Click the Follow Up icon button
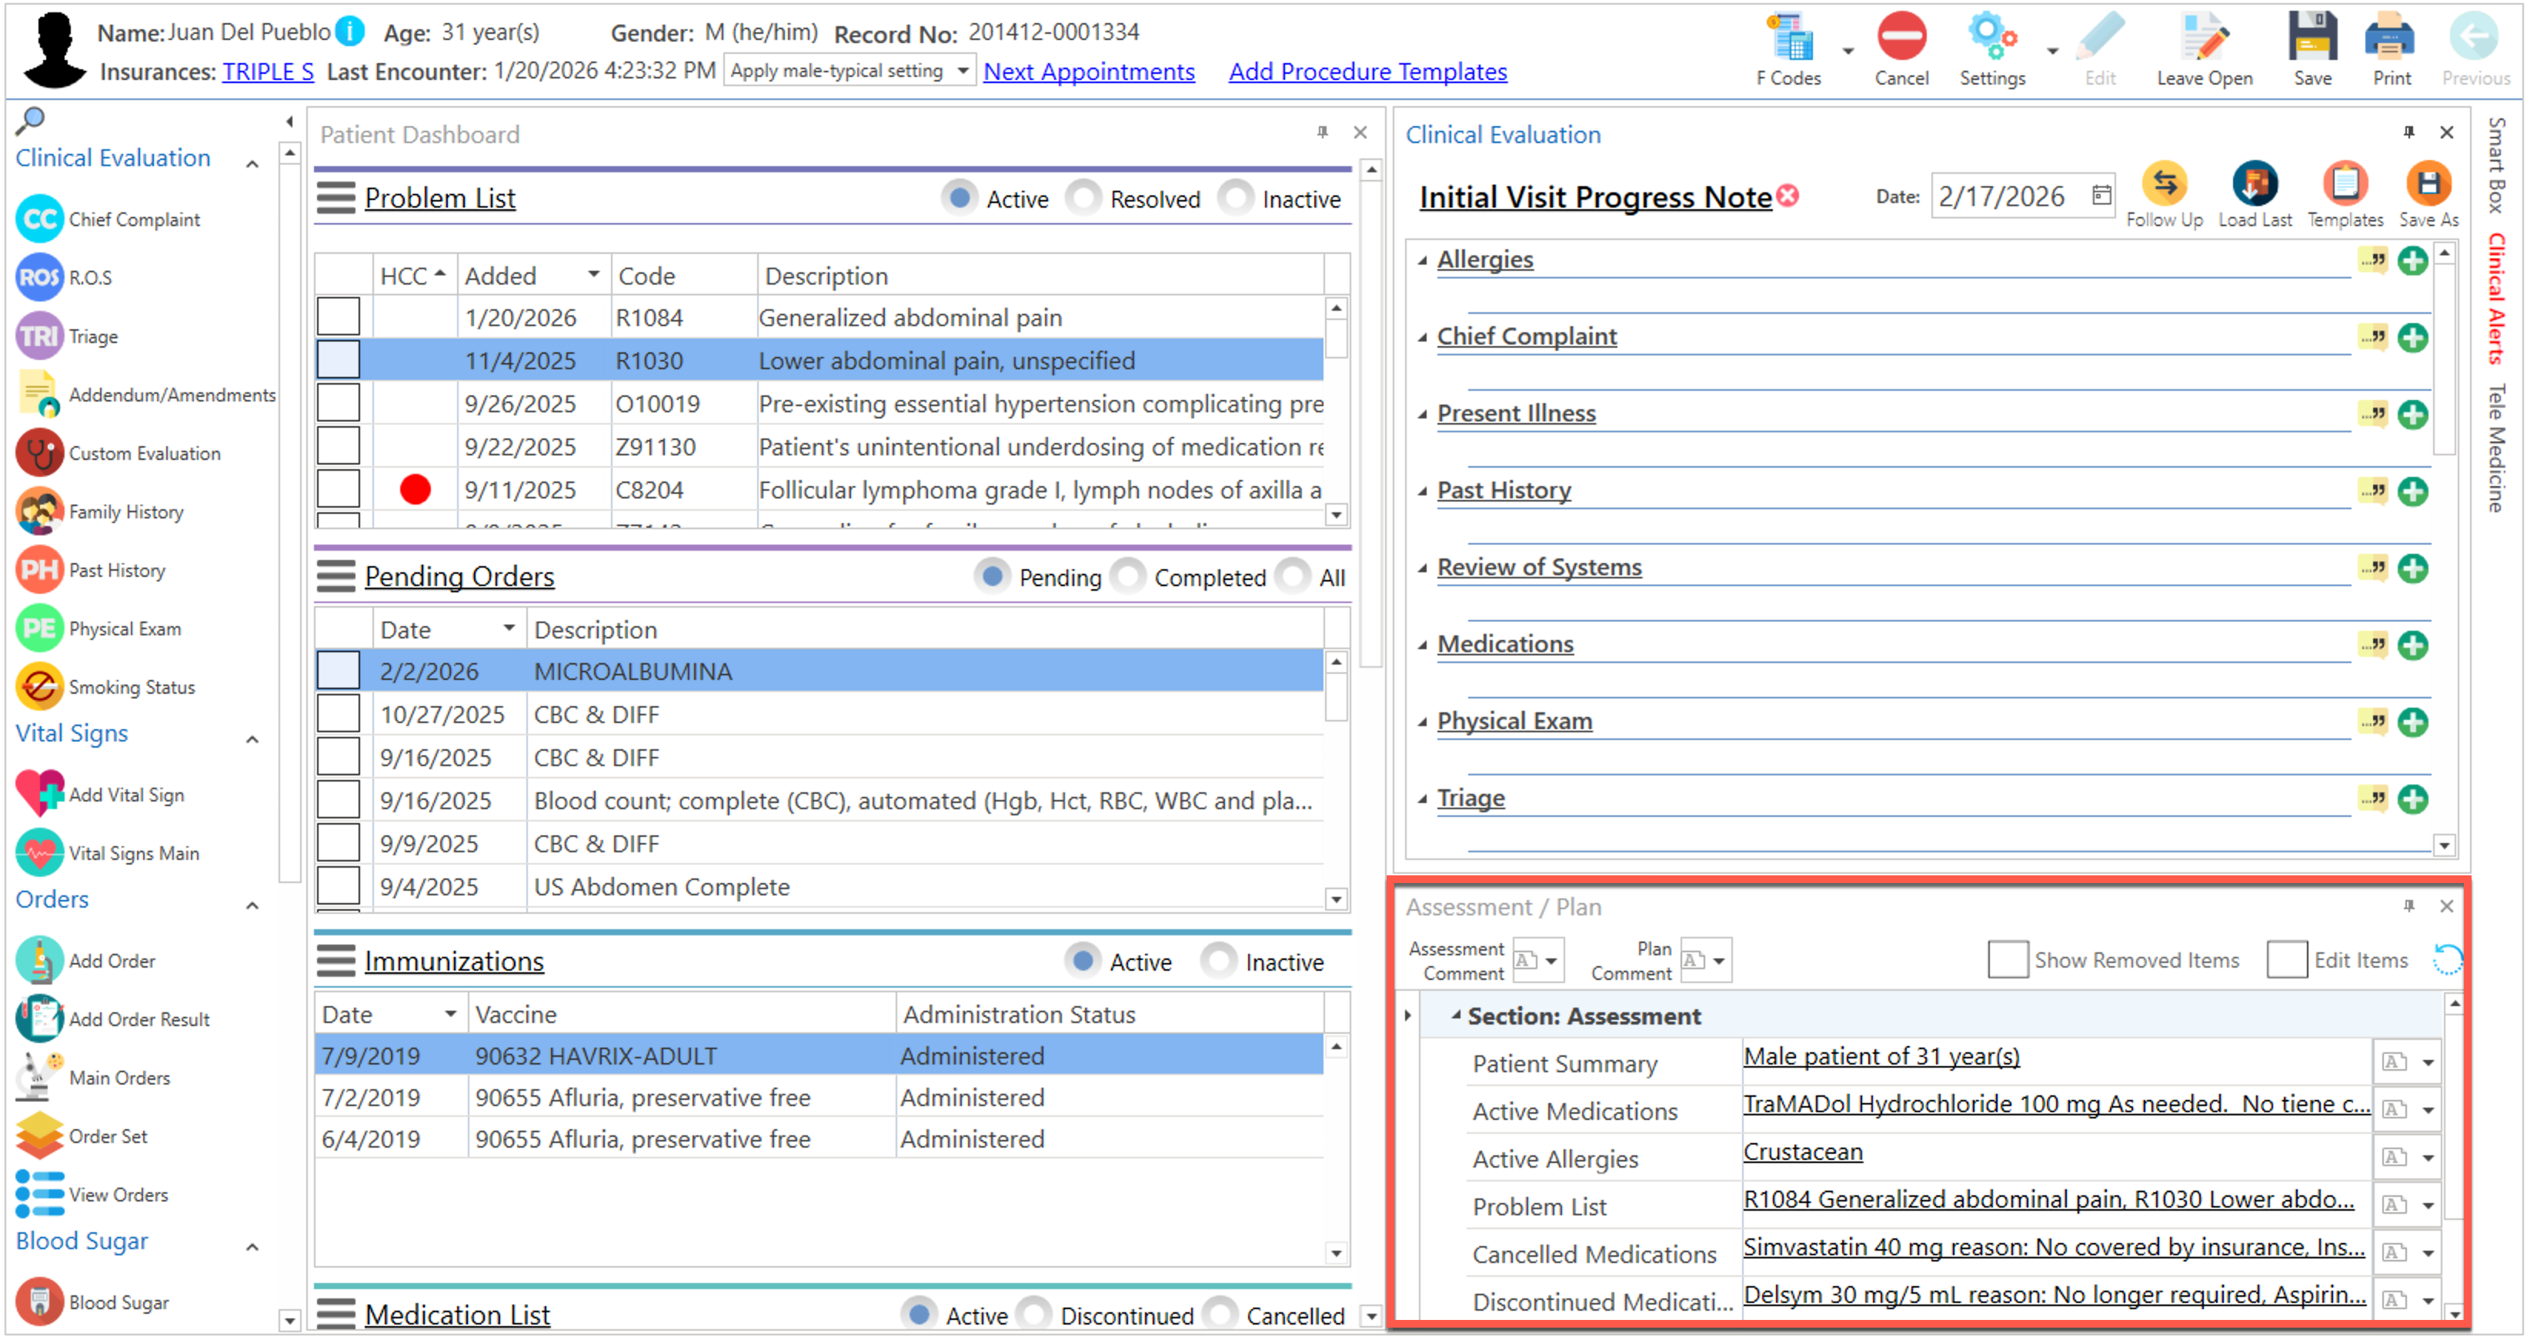Screen dimensions: 2527x1343 [x=2164, y=185]
